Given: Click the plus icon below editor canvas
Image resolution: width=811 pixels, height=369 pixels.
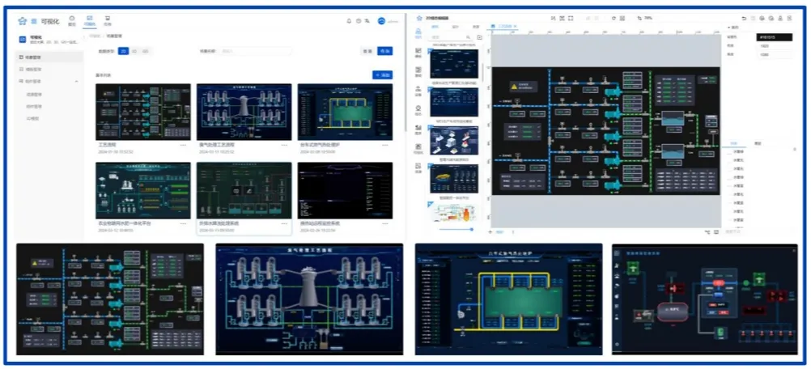Looking at the screenshot, I should (490, 232).
